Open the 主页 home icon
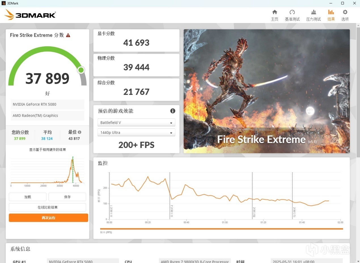 pyautogui.click(x=274, y=12)
